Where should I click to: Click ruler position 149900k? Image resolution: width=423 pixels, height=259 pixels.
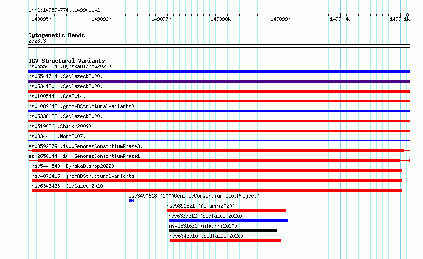[x=340, y=19]
